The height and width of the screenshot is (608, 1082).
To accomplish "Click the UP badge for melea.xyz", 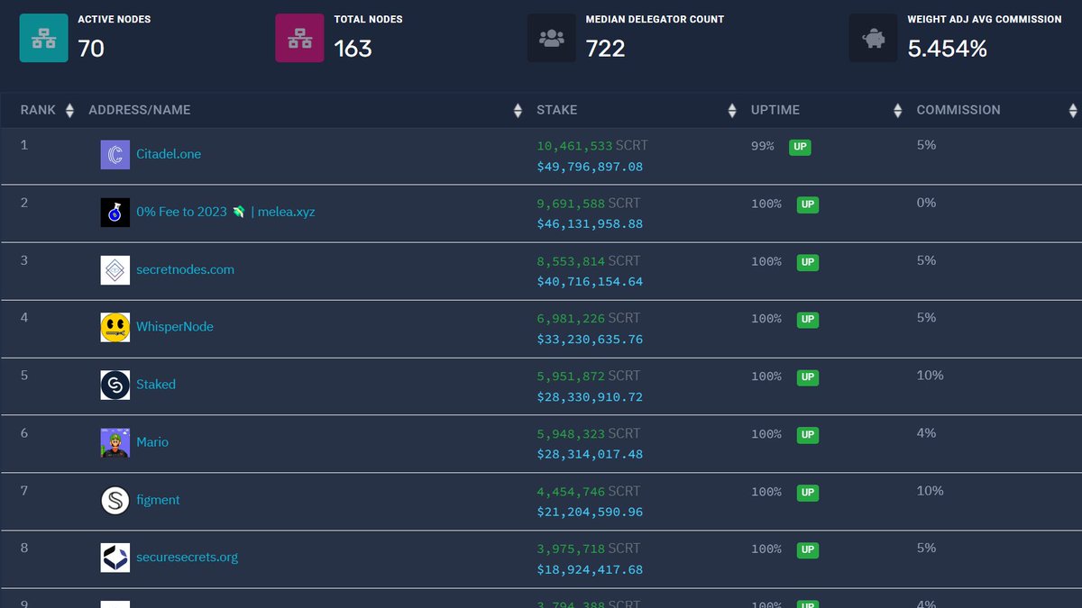I will click(808, 204).
